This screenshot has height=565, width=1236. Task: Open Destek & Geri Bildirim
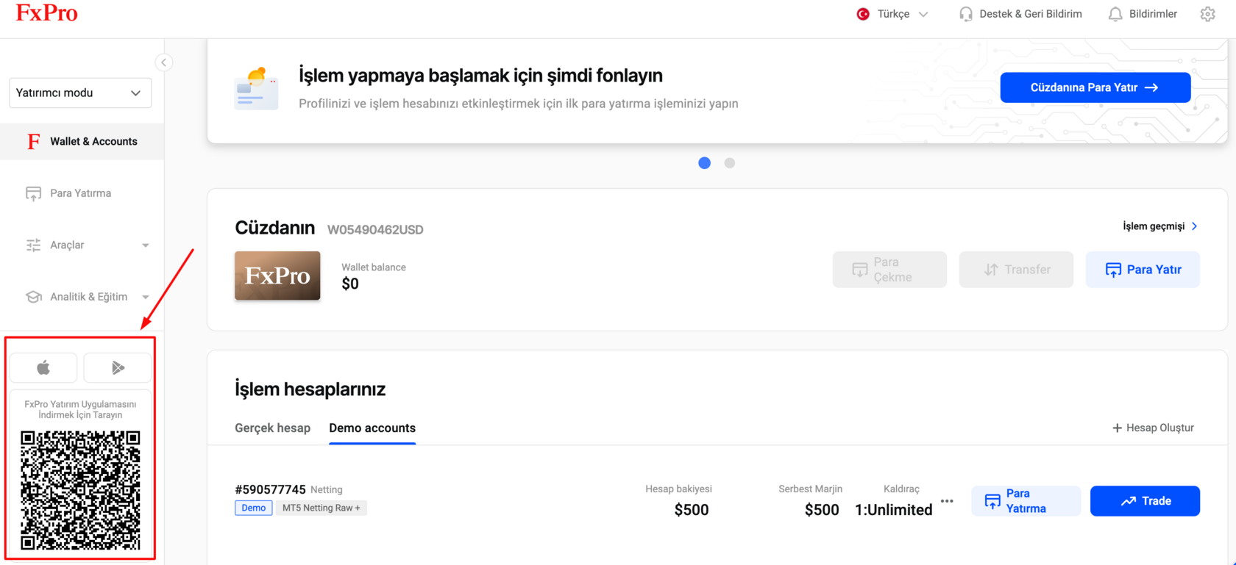pyautogui.click(x=1020, y=14)
